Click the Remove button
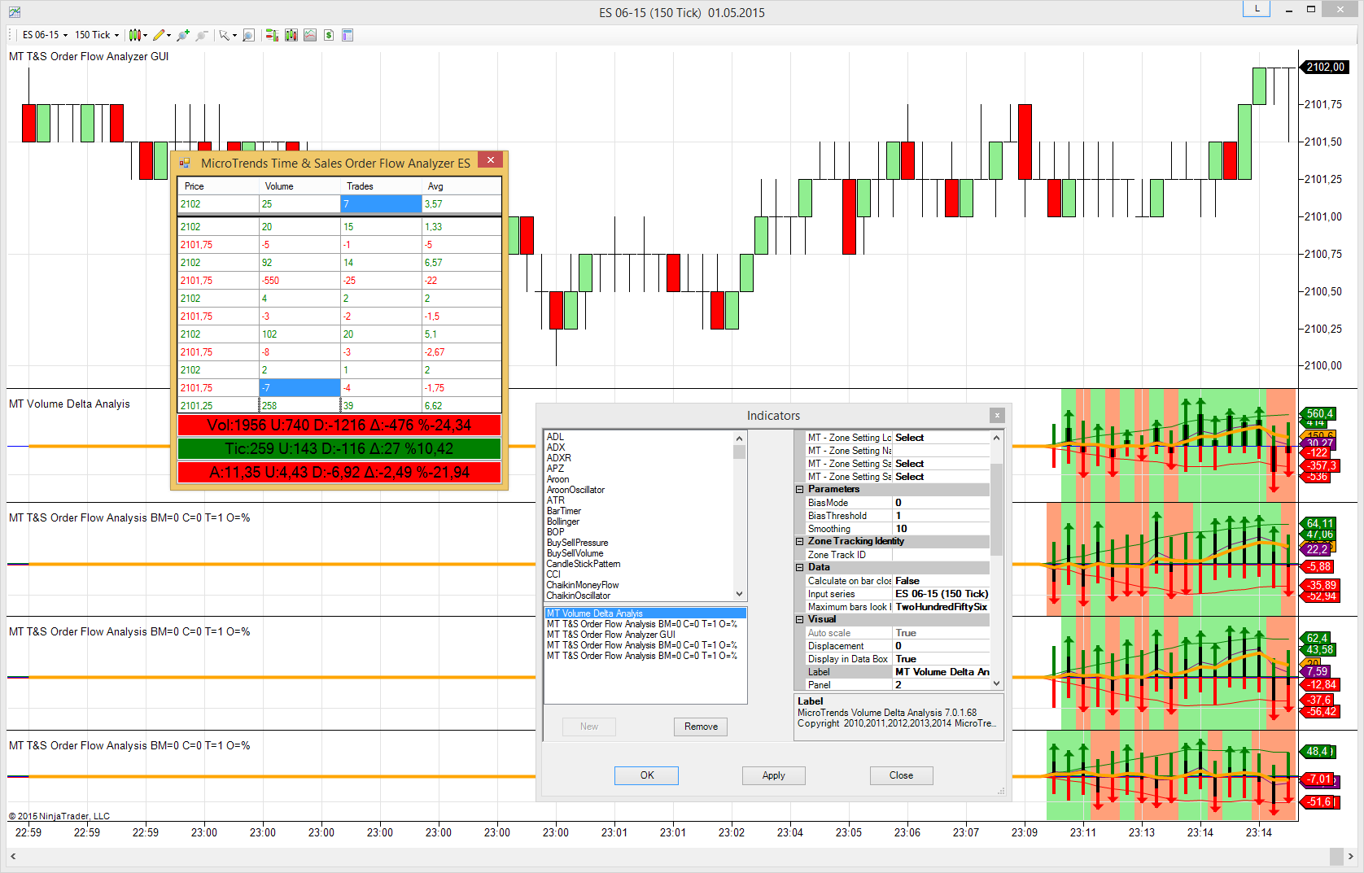The height and width of the screenshot is (873, 1364). [x=700, y=727]
